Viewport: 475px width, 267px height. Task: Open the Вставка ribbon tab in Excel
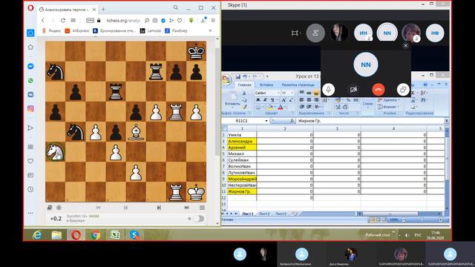(x=266, y=85)
